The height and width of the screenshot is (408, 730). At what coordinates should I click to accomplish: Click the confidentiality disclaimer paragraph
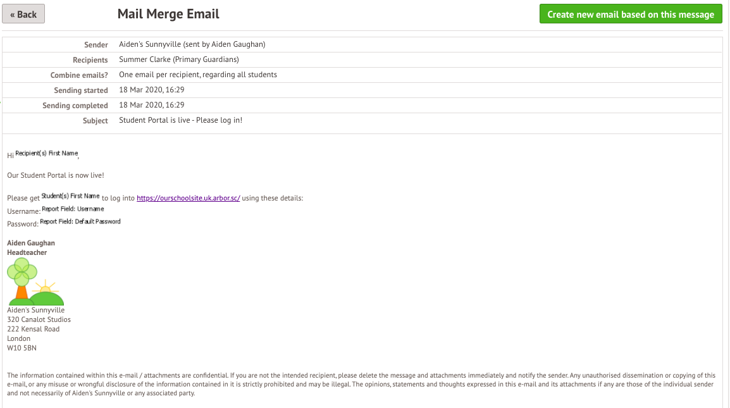pos(361,384)
